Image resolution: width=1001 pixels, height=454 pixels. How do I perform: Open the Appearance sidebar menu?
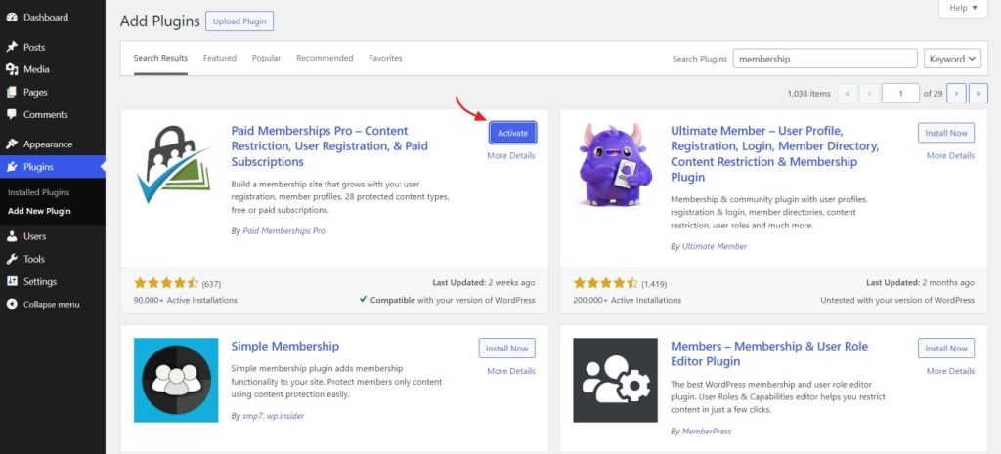53,144
